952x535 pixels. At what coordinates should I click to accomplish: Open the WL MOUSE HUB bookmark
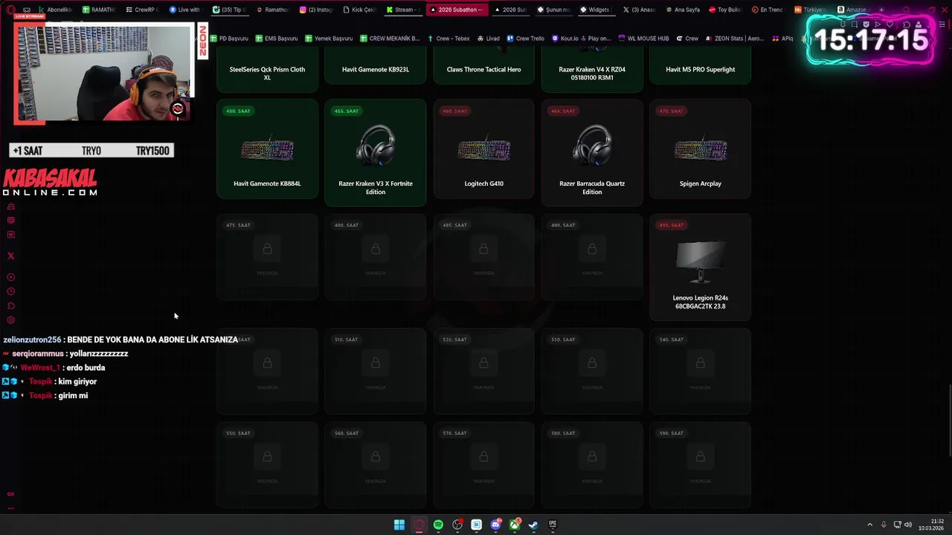[x=644, y=38]
